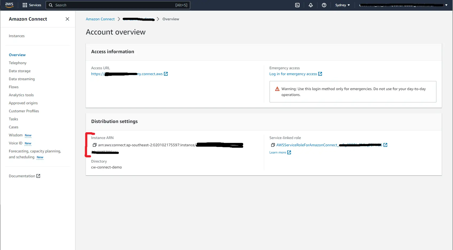Select the cw-connect-demo directory text
Screen dimensions: 453x250
[106, 167]
